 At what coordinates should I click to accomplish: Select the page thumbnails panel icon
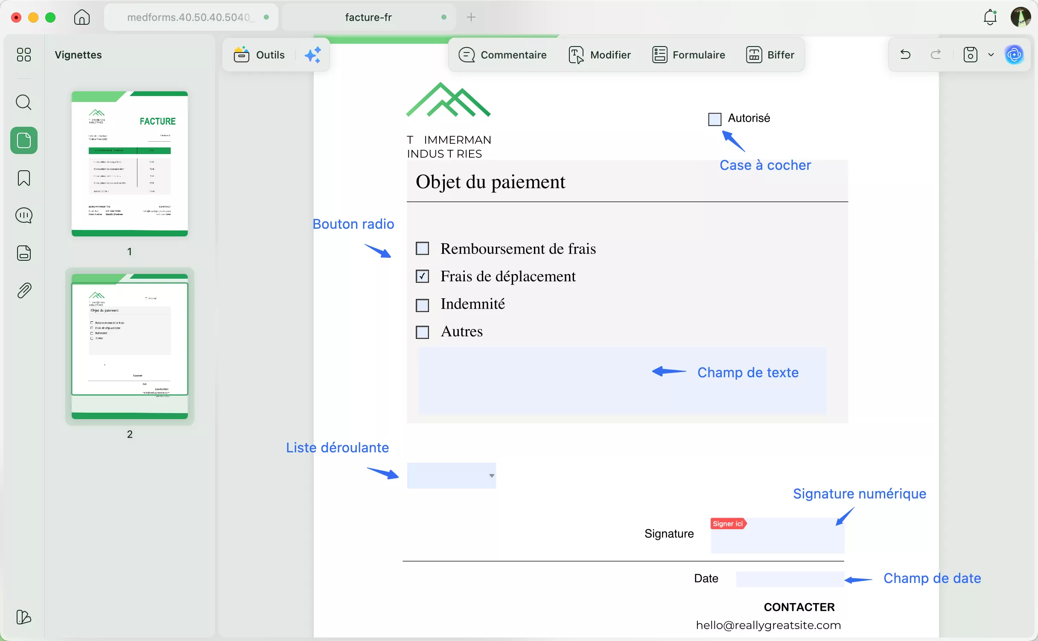click(24, 140)
